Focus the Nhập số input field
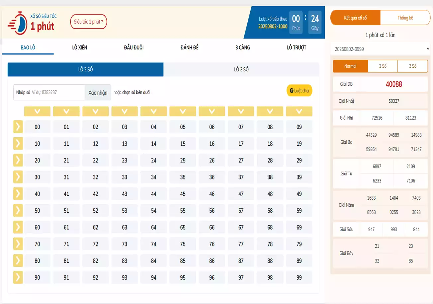The width and height of the screenshot is (433, 304). [x=49, y=93]
